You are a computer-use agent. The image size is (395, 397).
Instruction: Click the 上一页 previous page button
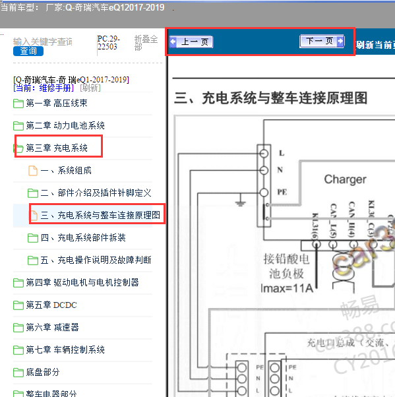click(x=191, y=42)
